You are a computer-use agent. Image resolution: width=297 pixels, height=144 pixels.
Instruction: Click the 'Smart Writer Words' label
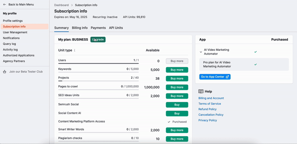point(71,129)
